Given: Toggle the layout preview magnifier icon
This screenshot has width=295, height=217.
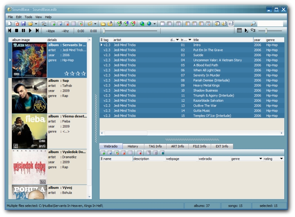Looking at the screenshot, I should [x=208, y=24].
